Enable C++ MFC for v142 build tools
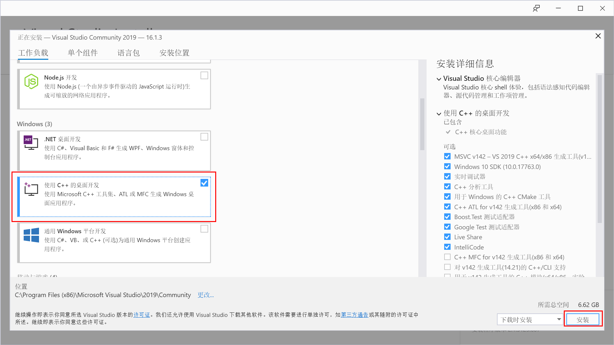 tap(447, 257)
